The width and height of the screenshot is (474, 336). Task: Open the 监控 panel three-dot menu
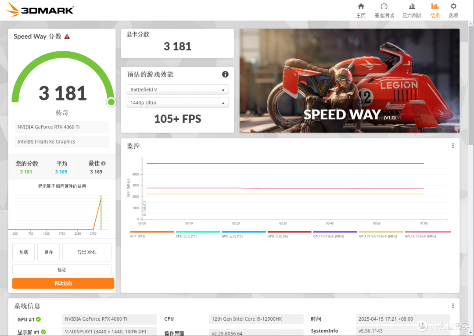[x=453, y=146]
